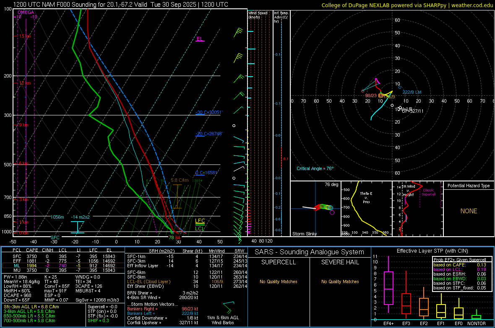Click the 'MBURST = 4' value
The image size is (495, 328).
[x=88, y=291]
